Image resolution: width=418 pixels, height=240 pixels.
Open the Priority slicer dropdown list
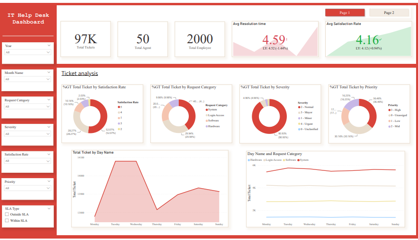tap(27, 188)
